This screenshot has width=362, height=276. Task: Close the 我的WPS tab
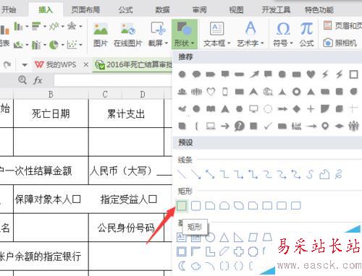click(x=86, y=64)
